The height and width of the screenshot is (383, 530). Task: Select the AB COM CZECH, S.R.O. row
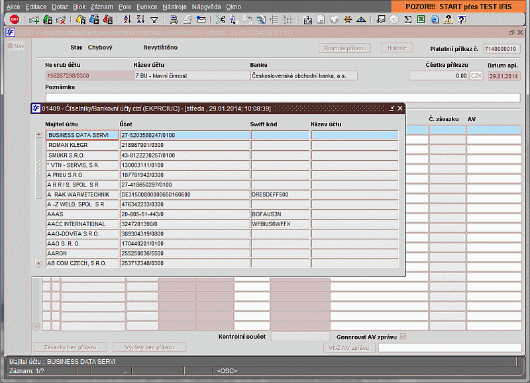[82, 263]
